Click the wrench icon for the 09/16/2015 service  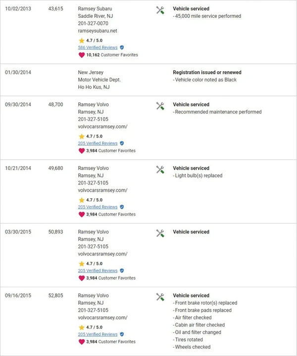click(160, 297)
